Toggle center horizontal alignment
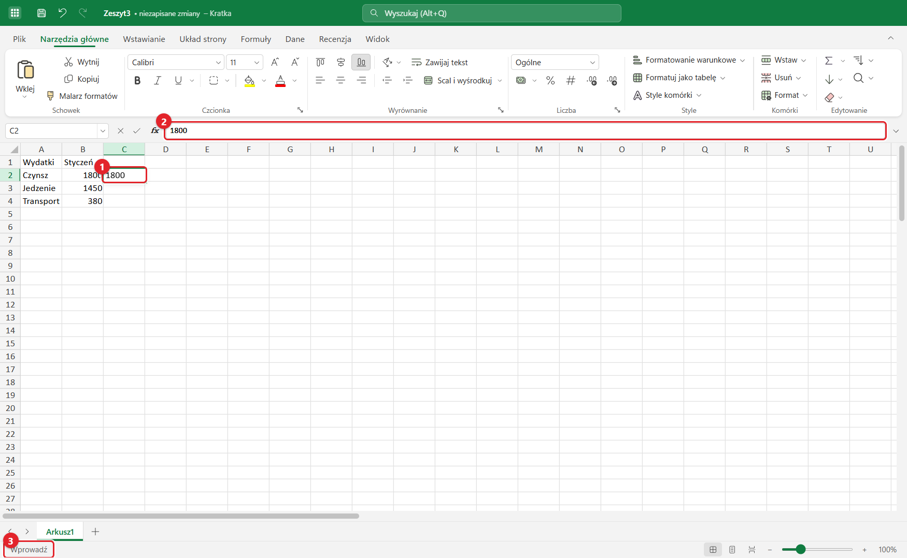This screenshot has width=907, height=558. [x=341, y=80]
